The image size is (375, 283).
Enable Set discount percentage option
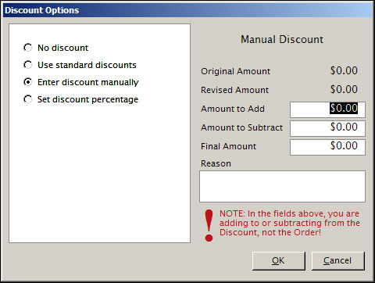pyautogui.click(x=27, y=99)
